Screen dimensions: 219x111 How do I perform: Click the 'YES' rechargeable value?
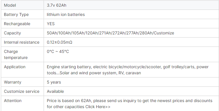pyautogui.click(x=51, y=24)
